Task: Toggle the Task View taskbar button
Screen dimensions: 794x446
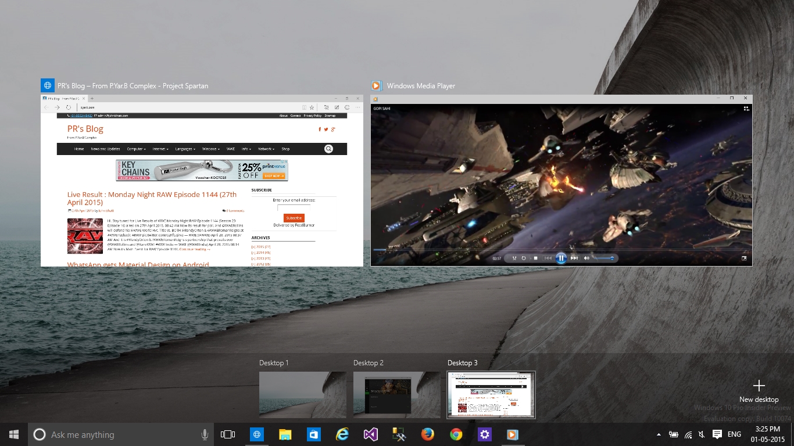Action: click(x=228, y=434)
